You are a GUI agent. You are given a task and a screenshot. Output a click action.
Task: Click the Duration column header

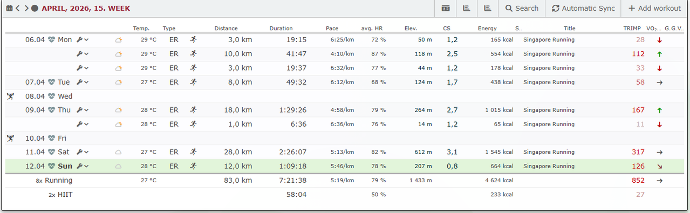281,28
